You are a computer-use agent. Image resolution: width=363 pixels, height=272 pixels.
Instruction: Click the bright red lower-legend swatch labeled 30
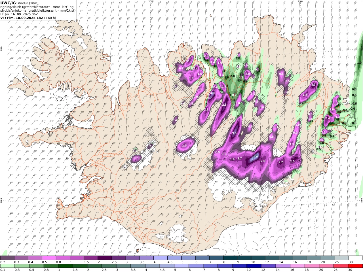pyautogui.click(x=355, y=266)
